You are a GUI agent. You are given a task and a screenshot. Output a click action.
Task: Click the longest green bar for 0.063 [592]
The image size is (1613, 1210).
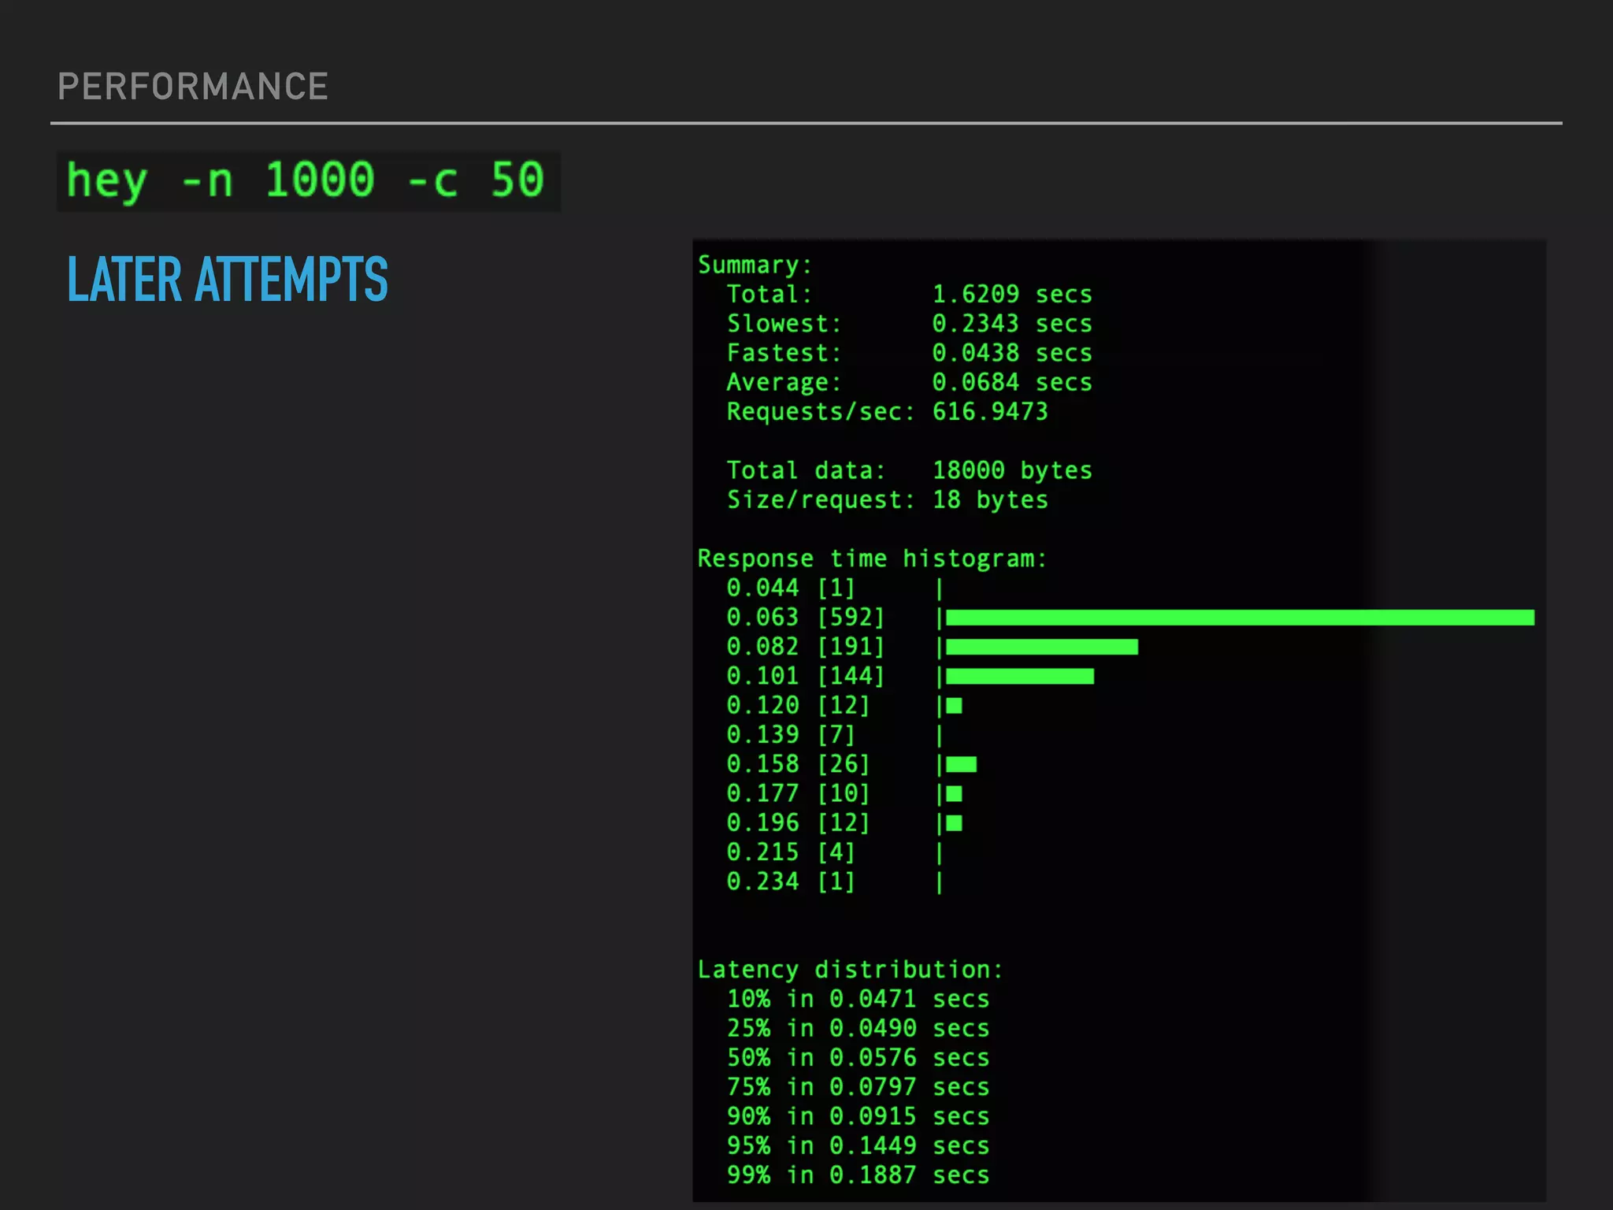pyautogui.click(x=1240, y=618)
